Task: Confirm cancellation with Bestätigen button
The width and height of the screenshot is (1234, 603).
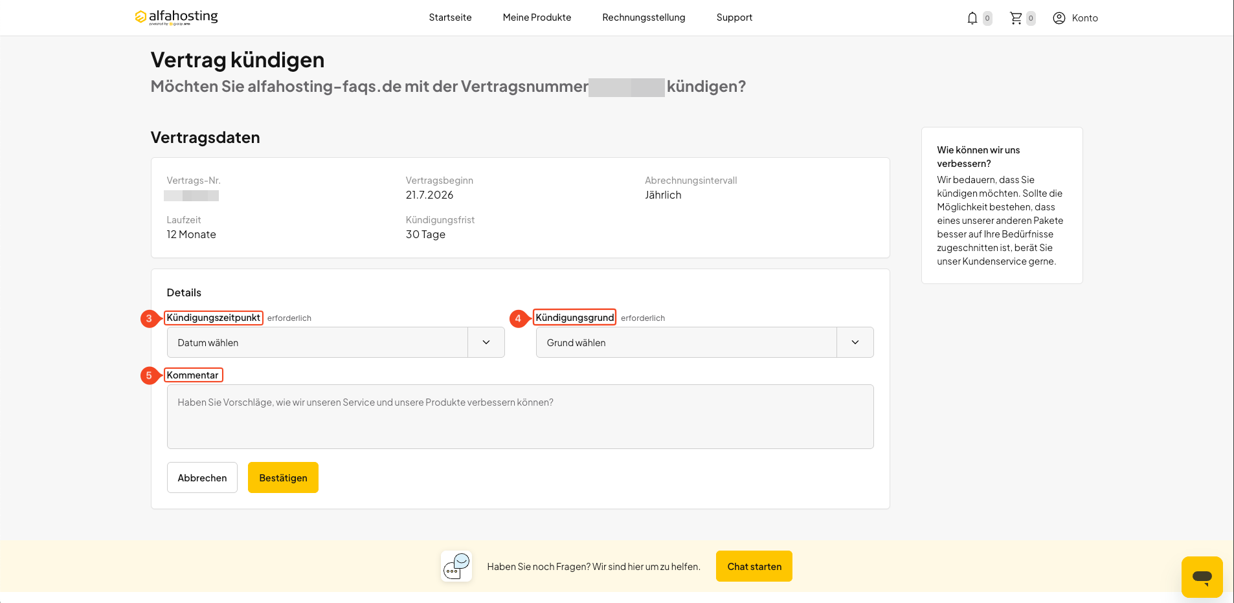Action: click(x=283, y=477)
